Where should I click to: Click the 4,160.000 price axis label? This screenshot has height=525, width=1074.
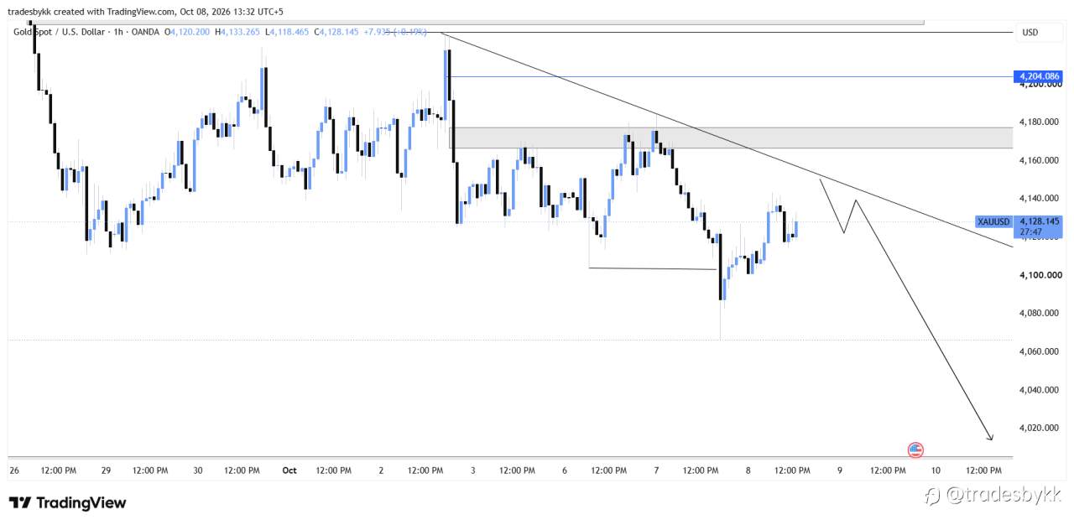click(1040, 160)
